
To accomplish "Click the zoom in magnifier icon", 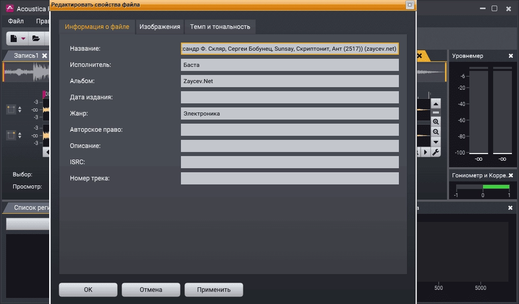I will (x=435, y=122).
